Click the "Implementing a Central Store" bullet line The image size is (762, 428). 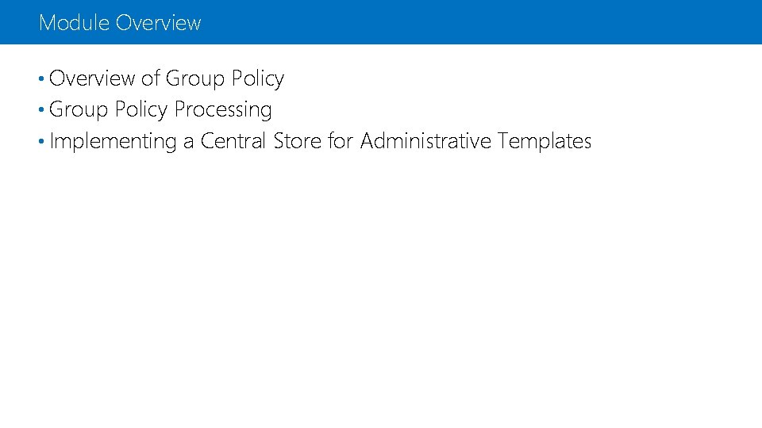coord(320,141)
